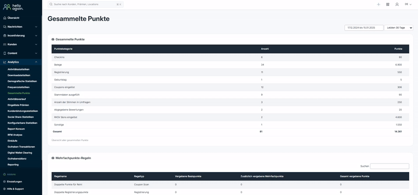Open Guthaben Transaktionen page
418x195 pixels.
[x=21, y=147]
